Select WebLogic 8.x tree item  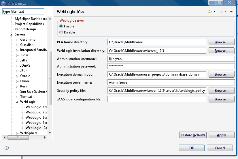[x=36, y=117]
